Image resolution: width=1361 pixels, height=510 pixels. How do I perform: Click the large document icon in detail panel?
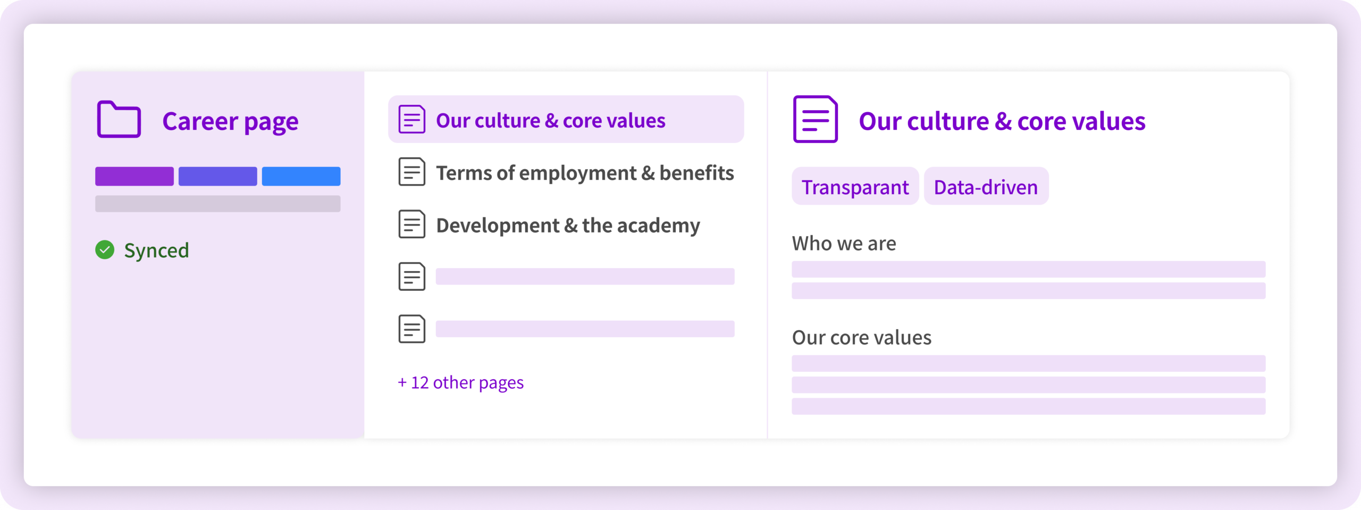tap(815, 120)
